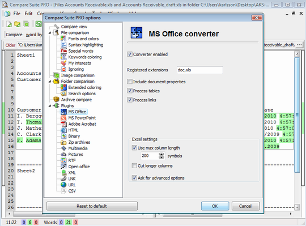Screen dimensions: 306x226
Task: Enable Include document properties checkbox
Action: coord(130,82)
